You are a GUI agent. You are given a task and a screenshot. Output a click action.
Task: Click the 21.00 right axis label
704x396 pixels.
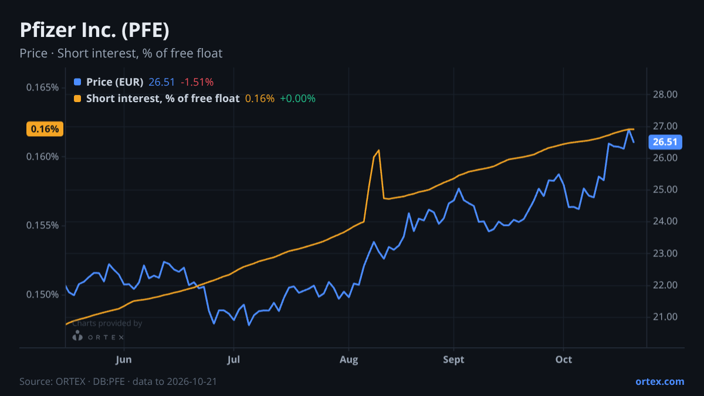click(665, 317)
